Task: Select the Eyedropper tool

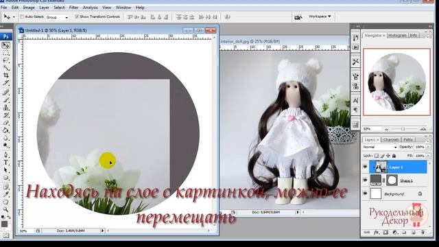Action: point(6,194)
